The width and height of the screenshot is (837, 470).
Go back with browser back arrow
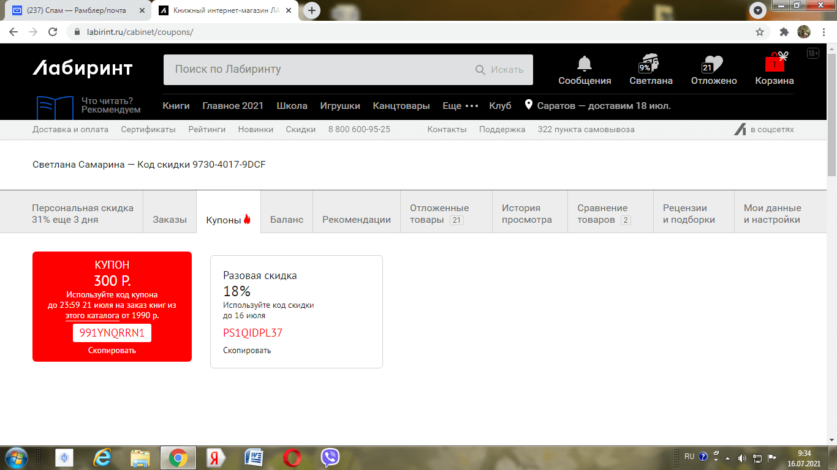point(13,32)
